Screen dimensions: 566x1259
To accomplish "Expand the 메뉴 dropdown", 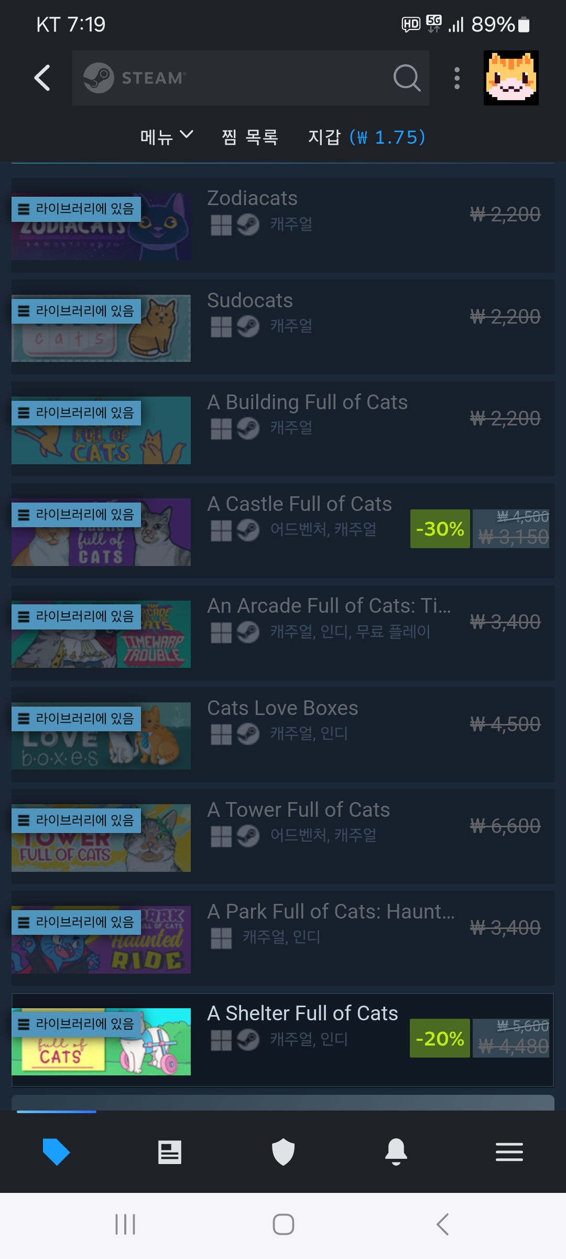I will tap(167, 137).
